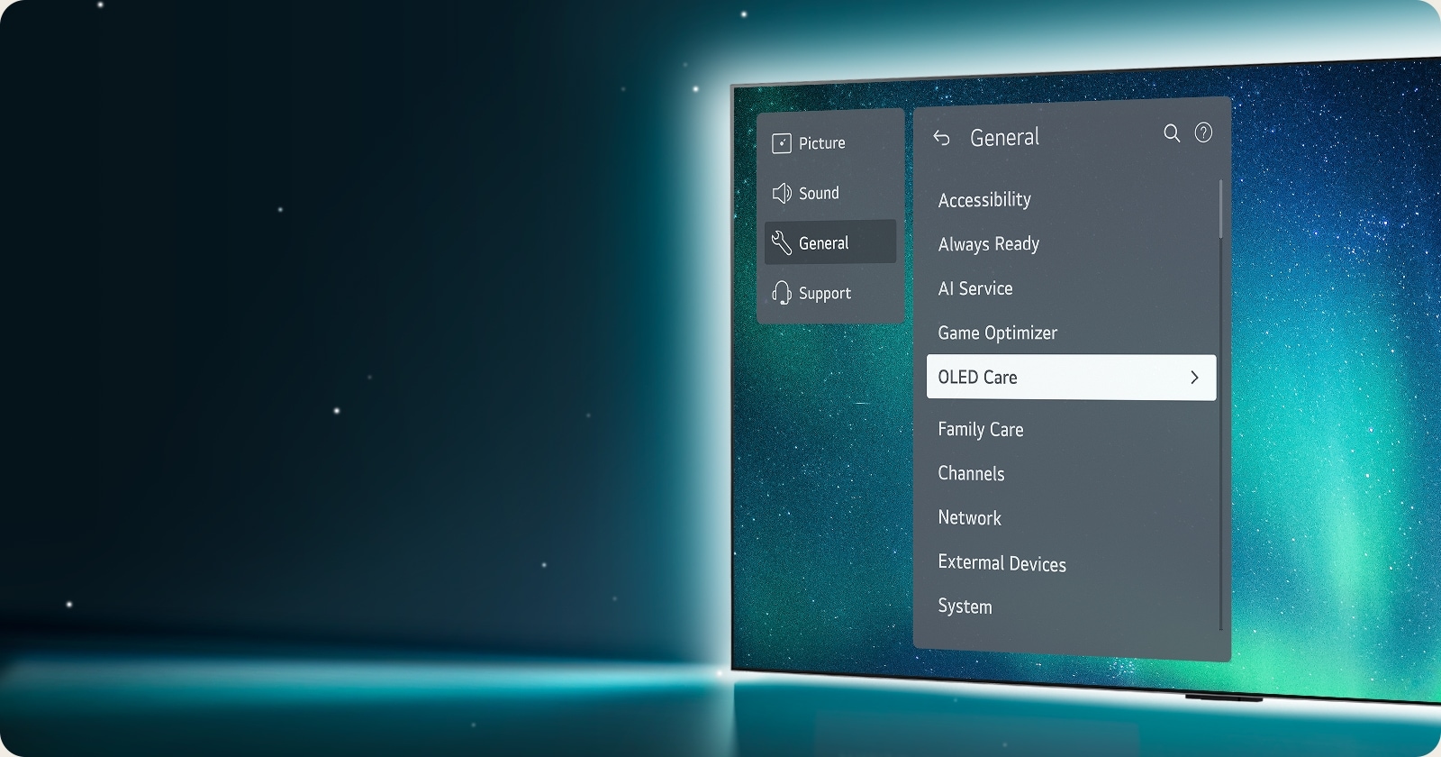This screenshot has height=757, width=1441.
Task: Click the help question mark icon
Action: (x=1203, y=132)
